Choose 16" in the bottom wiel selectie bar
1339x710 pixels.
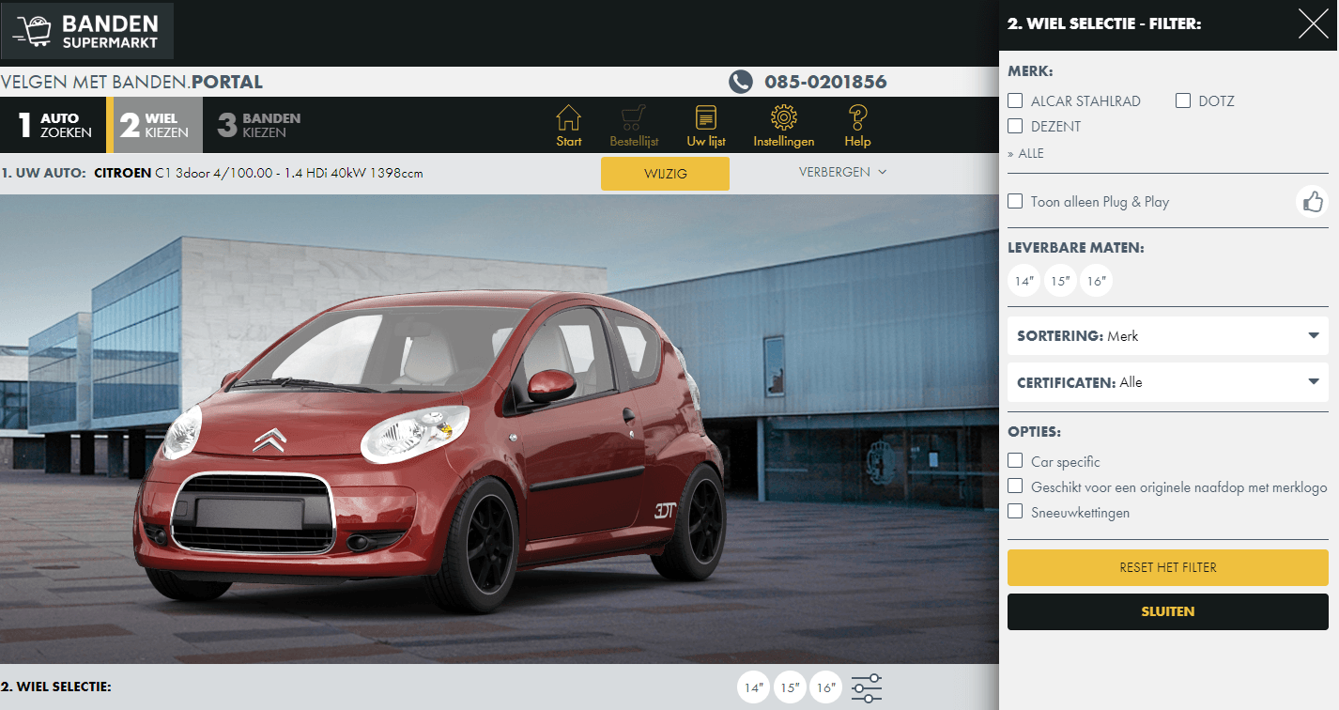pos(825,687)
